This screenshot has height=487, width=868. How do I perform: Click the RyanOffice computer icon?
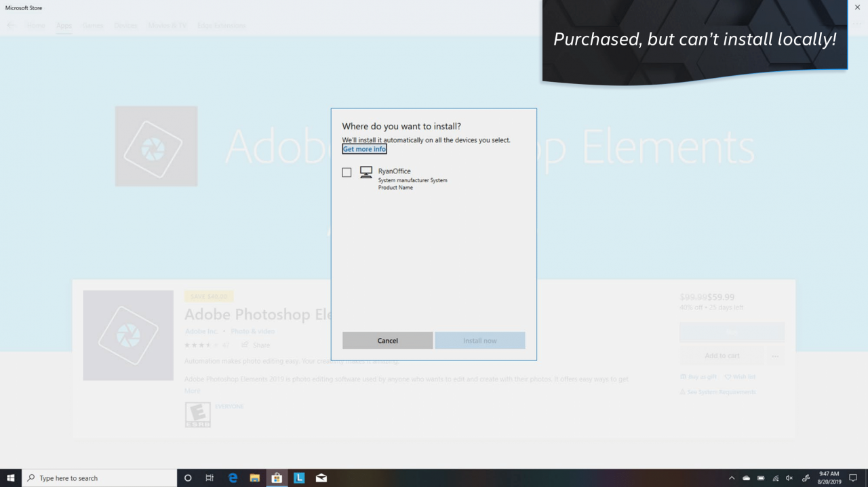click(x=366, y=172)
